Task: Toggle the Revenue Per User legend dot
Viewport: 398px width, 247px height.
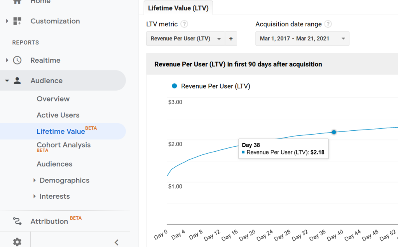Action: pyautogui.click(x=174, y=86)
